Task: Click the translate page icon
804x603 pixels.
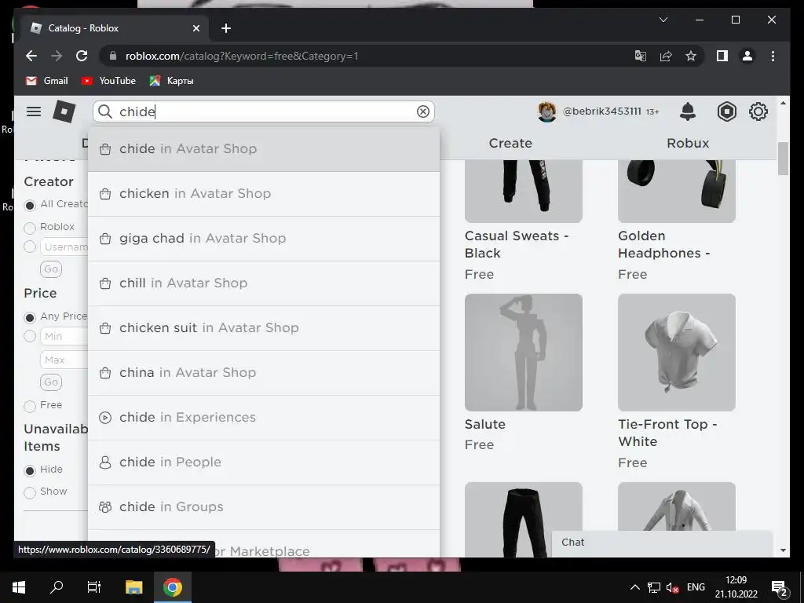Action: click(641, 56)
